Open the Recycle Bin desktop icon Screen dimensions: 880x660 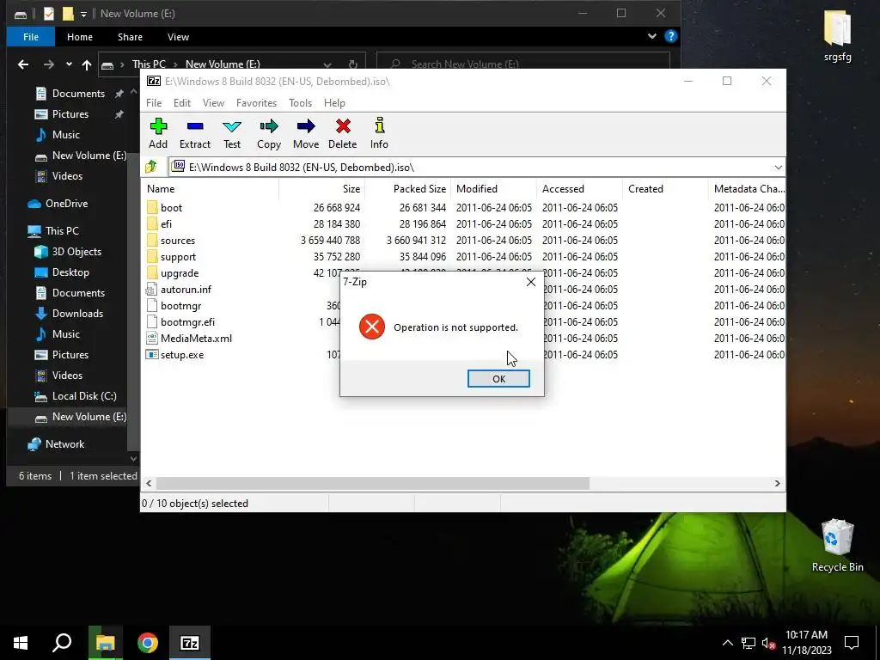[x=837, y=546]
